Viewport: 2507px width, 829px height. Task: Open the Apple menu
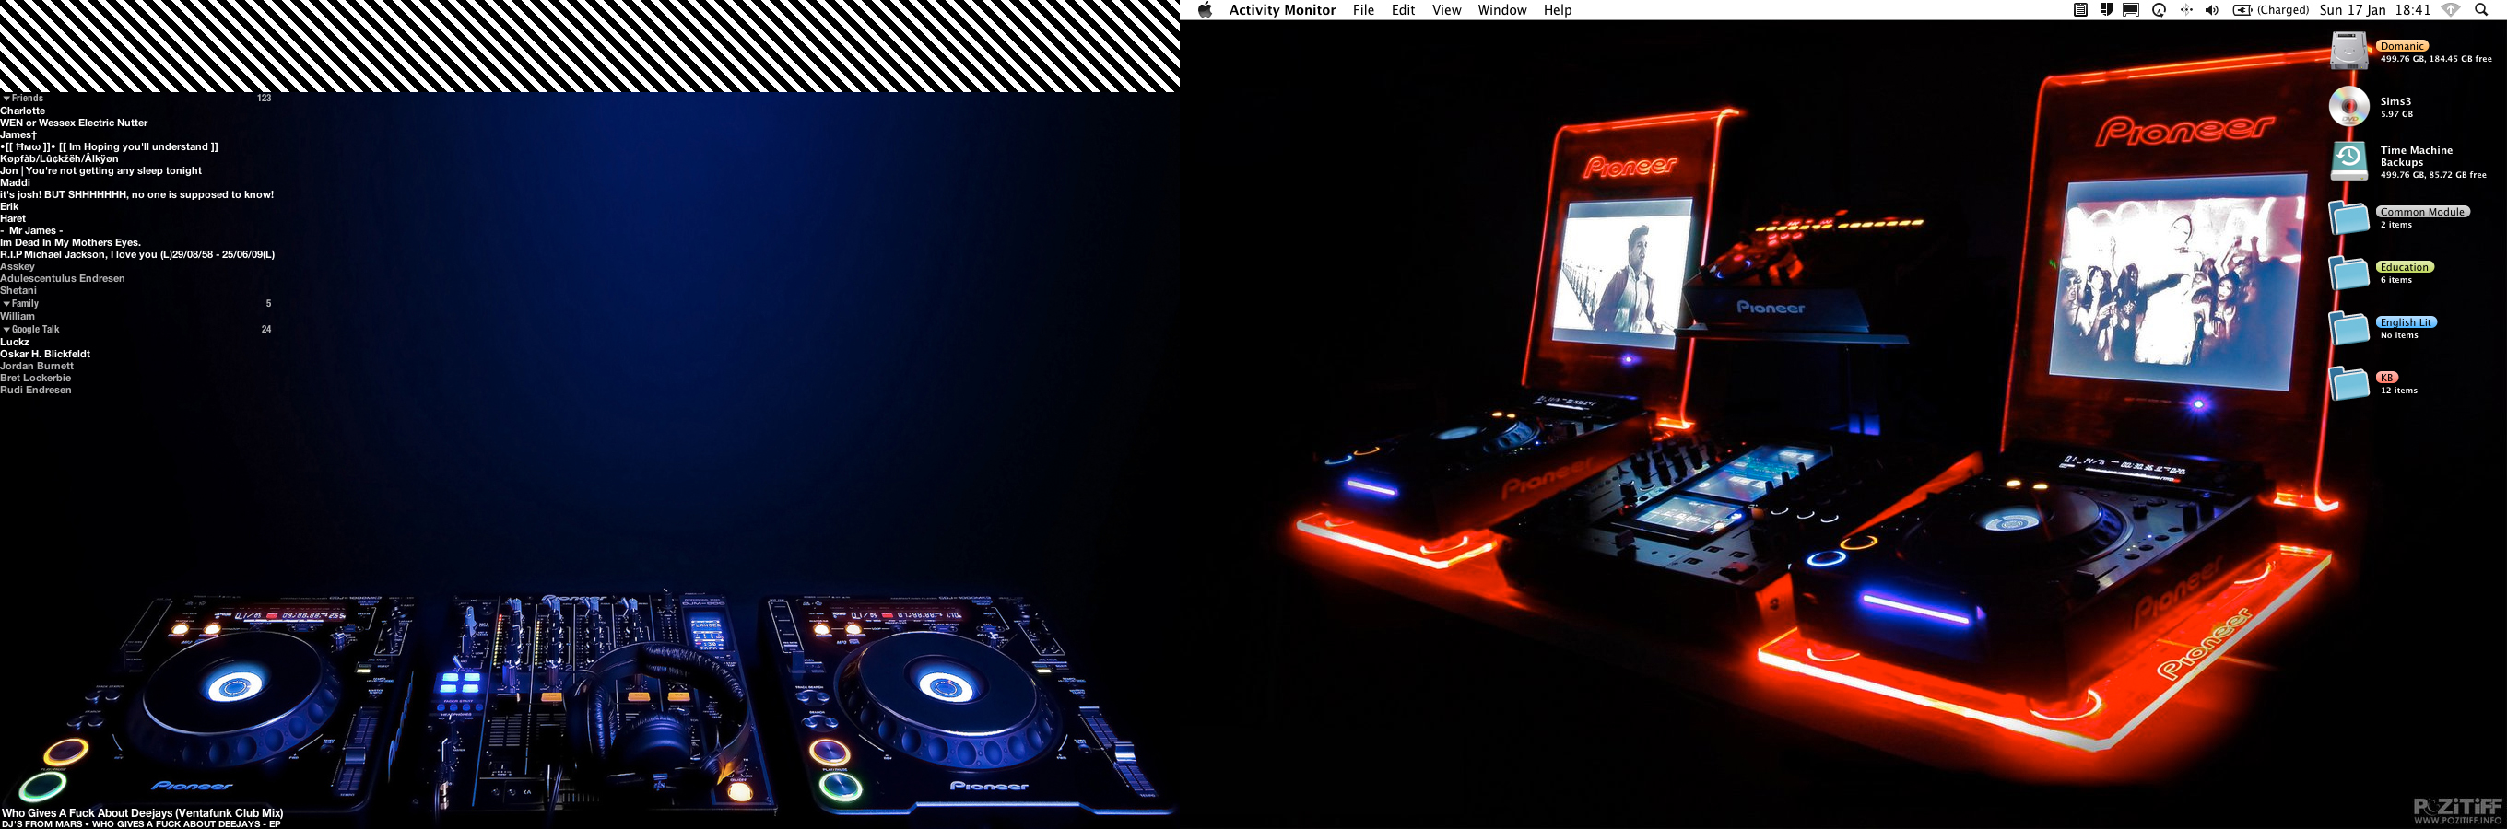(1205, 10)
